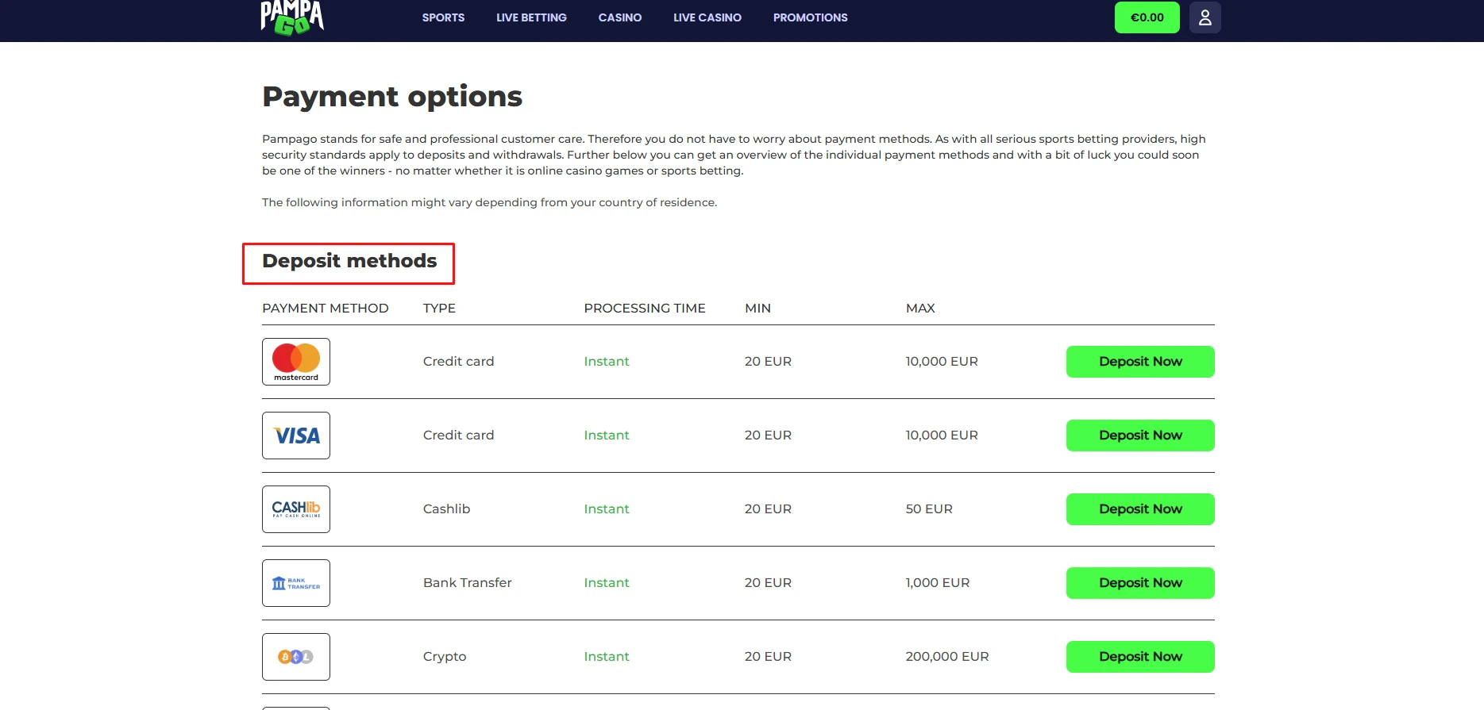The width and height of the screenshot is (1484, 710).
Task: Go to Live Betting section
Action: pos(531,17)
